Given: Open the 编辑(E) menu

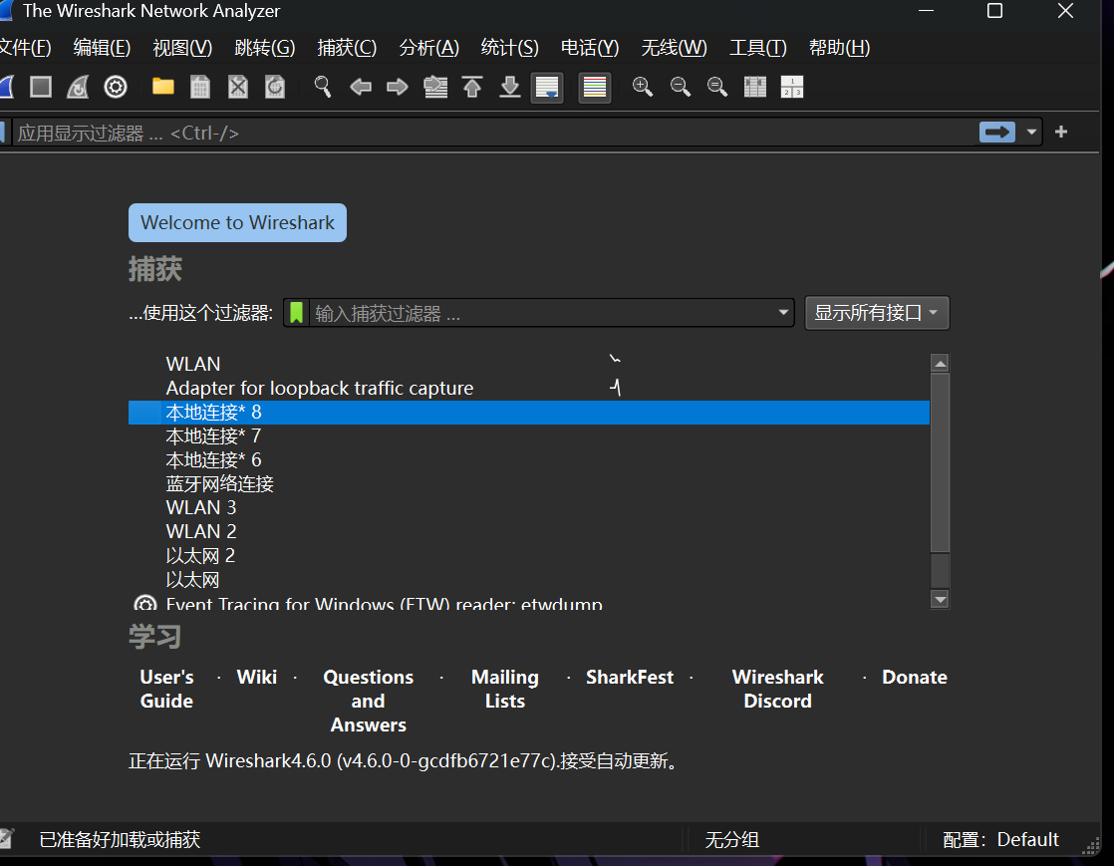Looking at the screenshot, I should (x=102, y=48).
